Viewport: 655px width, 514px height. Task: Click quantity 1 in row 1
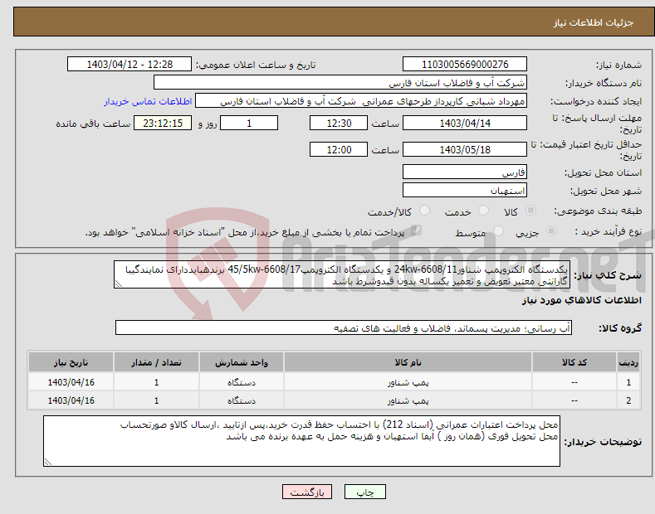156,382
